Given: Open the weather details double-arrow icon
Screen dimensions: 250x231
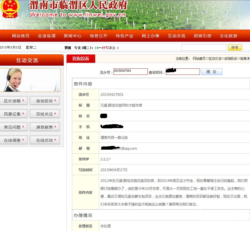Looking at the screenshot, I should [x=118, y=48].
